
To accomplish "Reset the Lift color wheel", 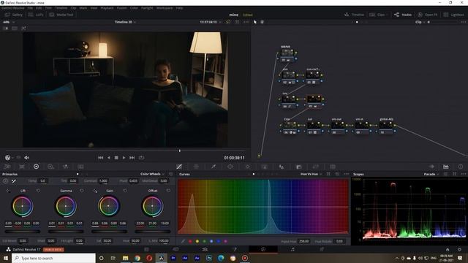I will (38, 191).
